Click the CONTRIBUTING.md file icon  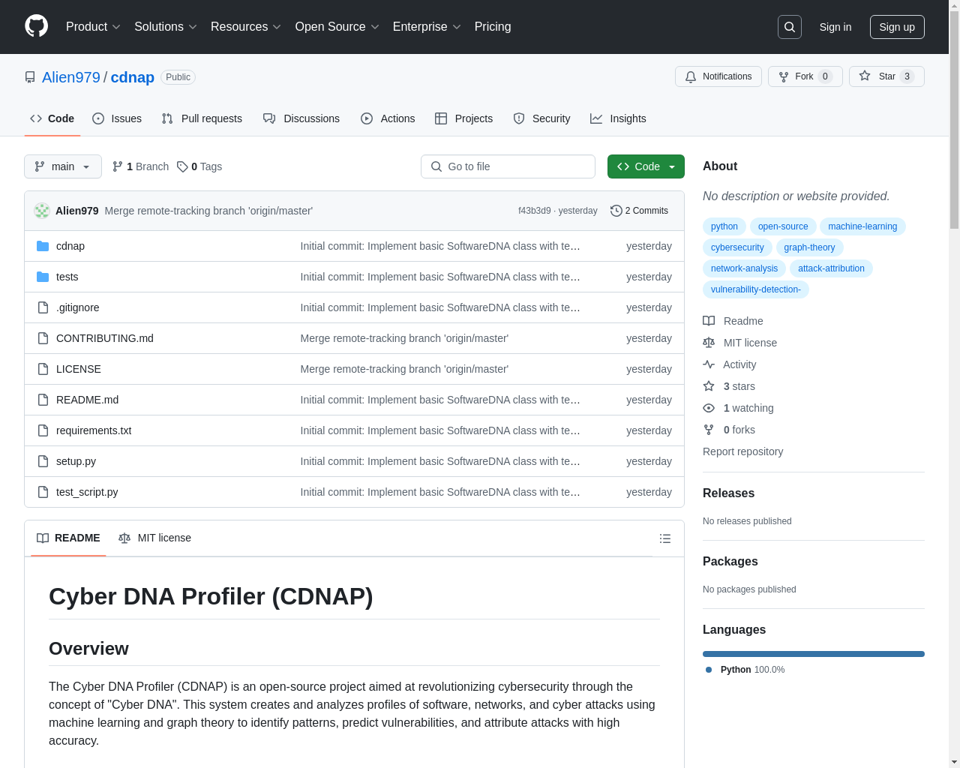[x=43, y=338]
